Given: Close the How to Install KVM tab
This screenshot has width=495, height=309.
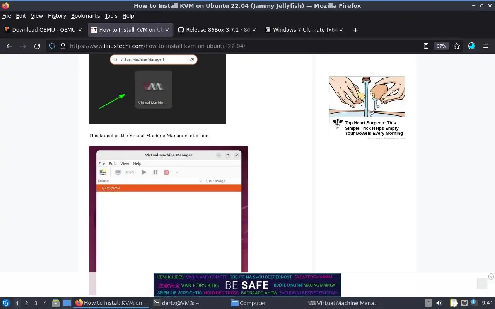Looking at the screenshot, I should pyautogui.click(x=167, y=30).
